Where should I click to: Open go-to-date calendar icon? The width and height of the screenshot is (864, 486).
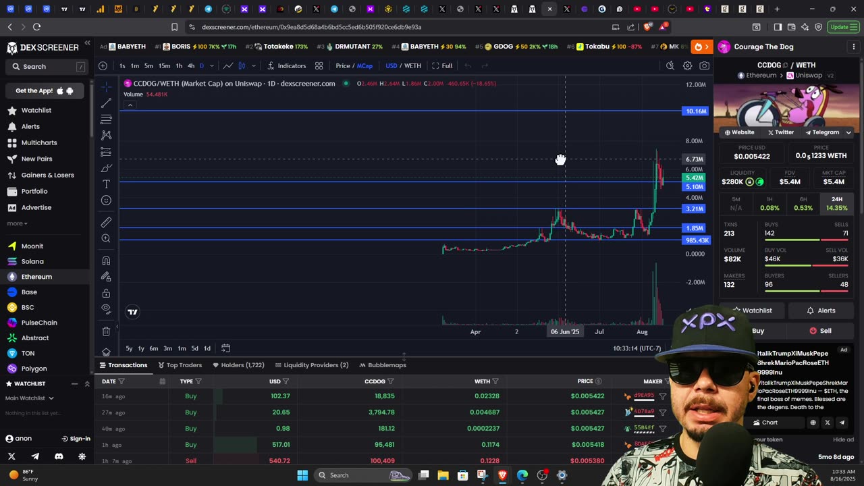click(x=225, y=348)
